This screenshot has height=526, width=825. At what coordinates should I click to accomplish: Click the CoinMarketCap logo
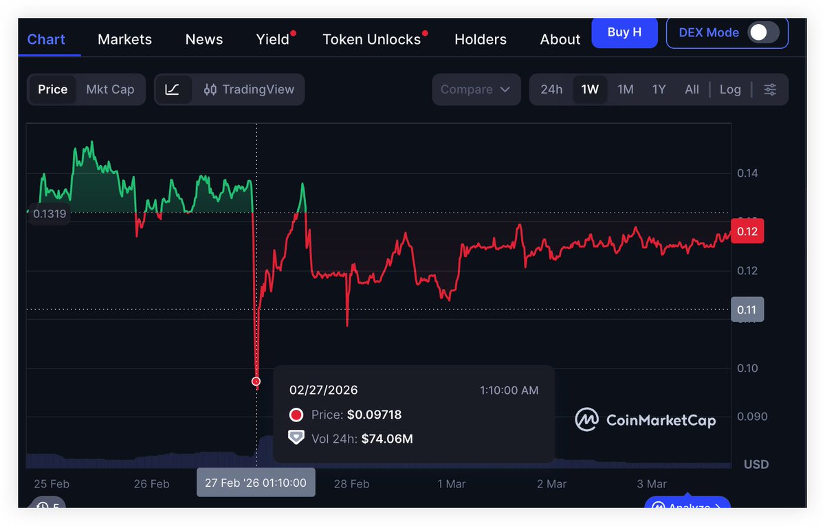click(646, 419)
